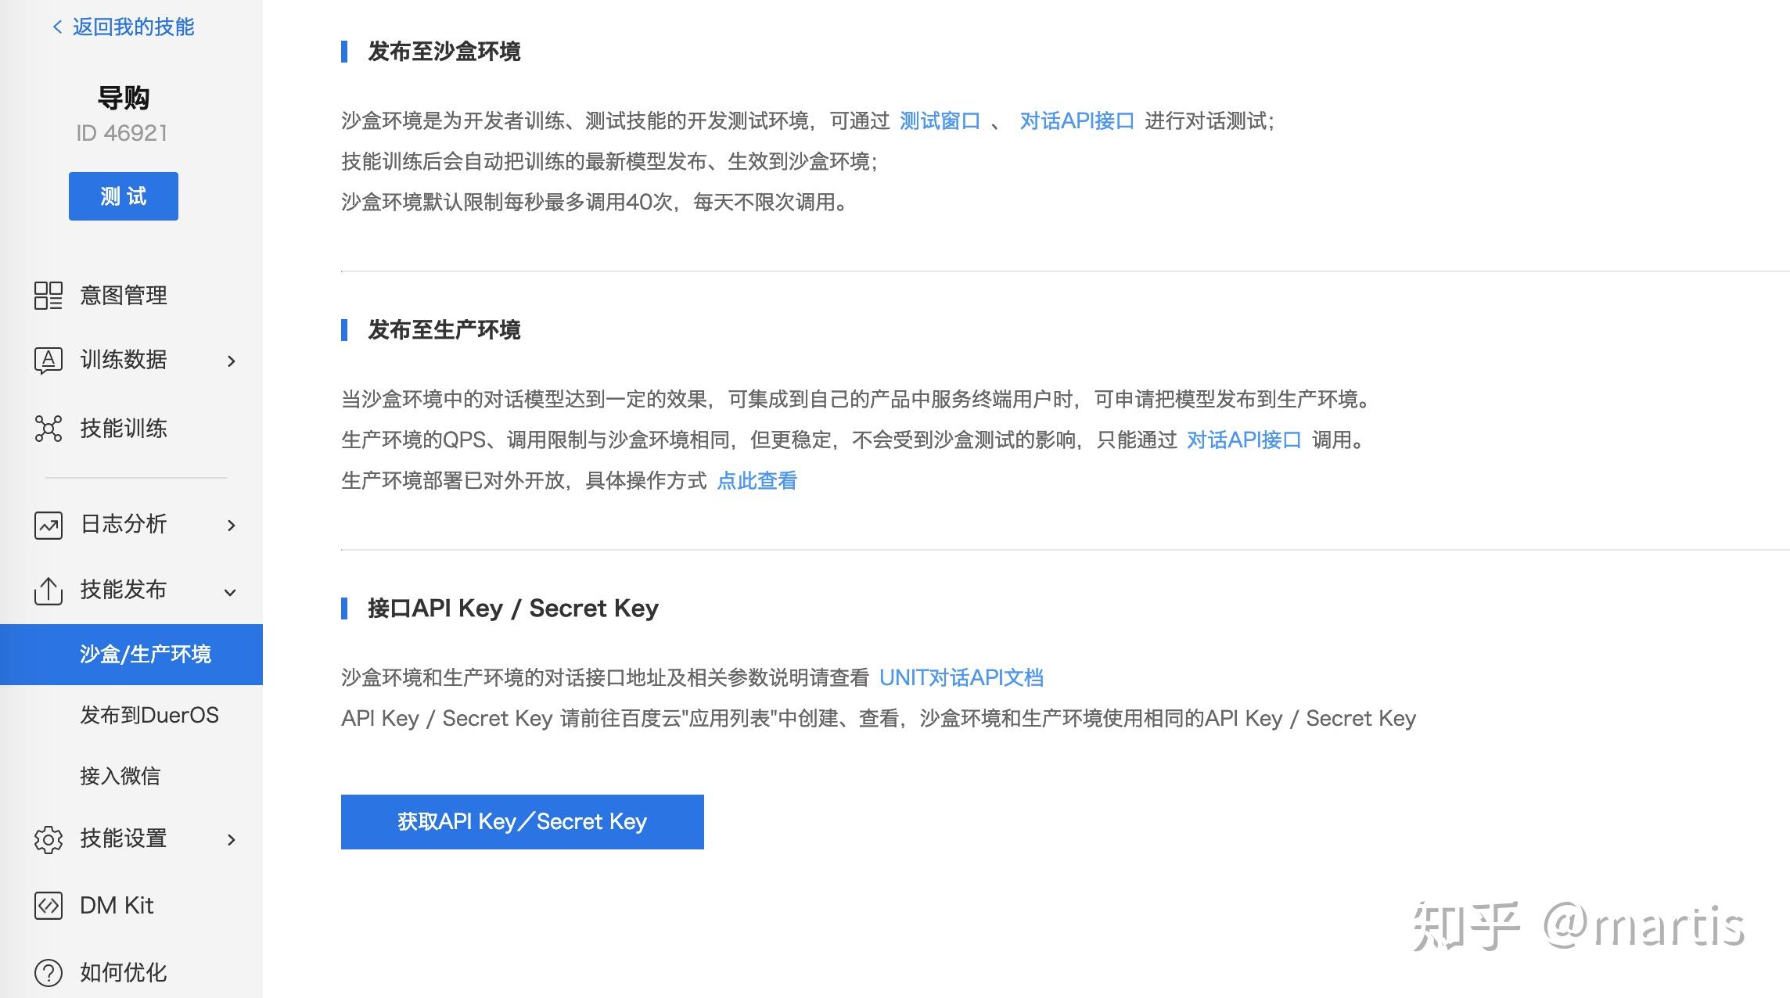Viewport: 1790px width, 998px height.
Task: Select the 沙盒/生产环境 menu item
Action: (x=146, y=654)
